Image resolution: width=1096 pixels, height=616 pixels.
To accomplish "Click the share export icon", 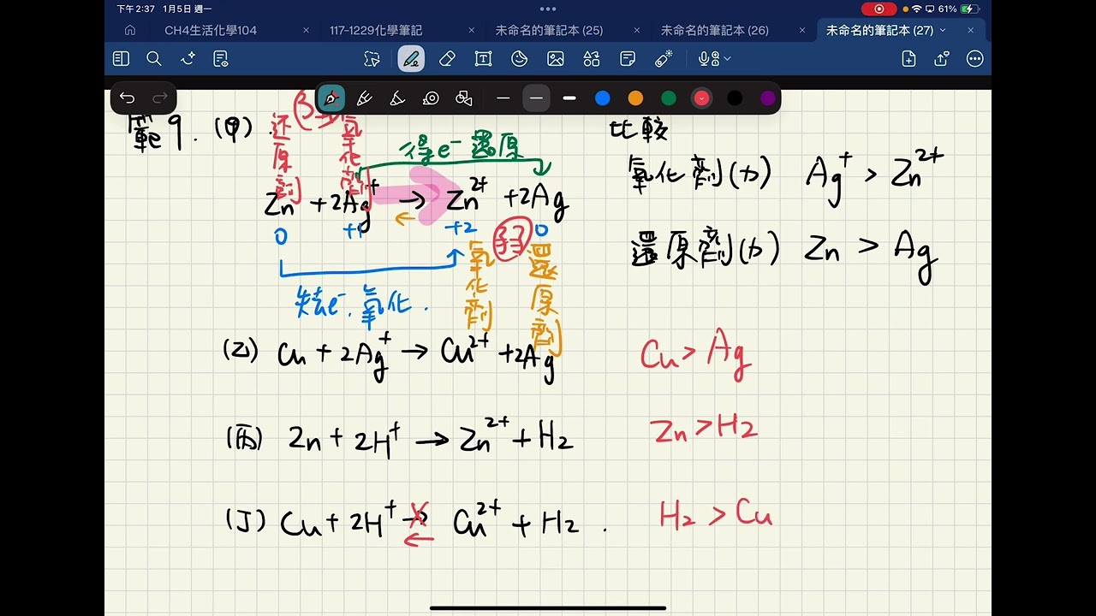I will point(942,59).
